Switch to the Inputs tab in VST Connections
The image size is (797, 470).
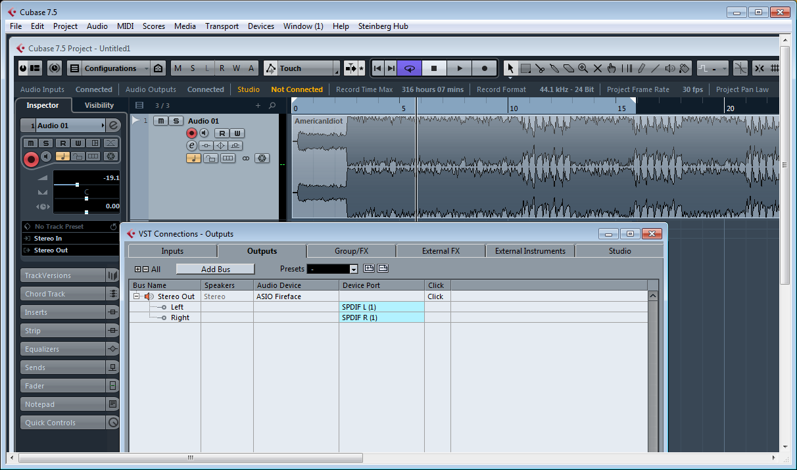[172, 250]
